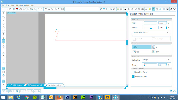The image size is (178, 100).
Task: Enable Show Print Border checkbox
Action: [133, 72]
